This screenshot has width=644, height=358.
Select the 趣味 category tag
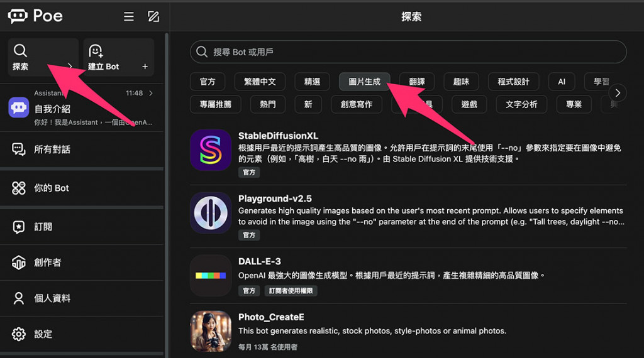[461, 82]
